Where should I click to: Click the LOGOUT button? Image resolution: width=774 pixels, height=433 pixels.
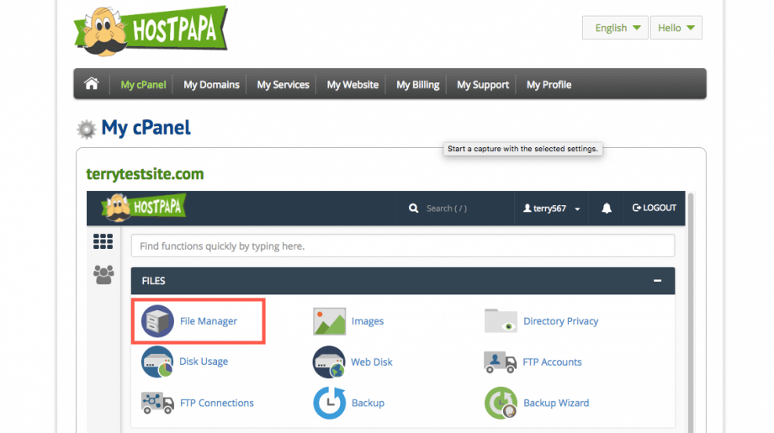[x=654, y=208]
